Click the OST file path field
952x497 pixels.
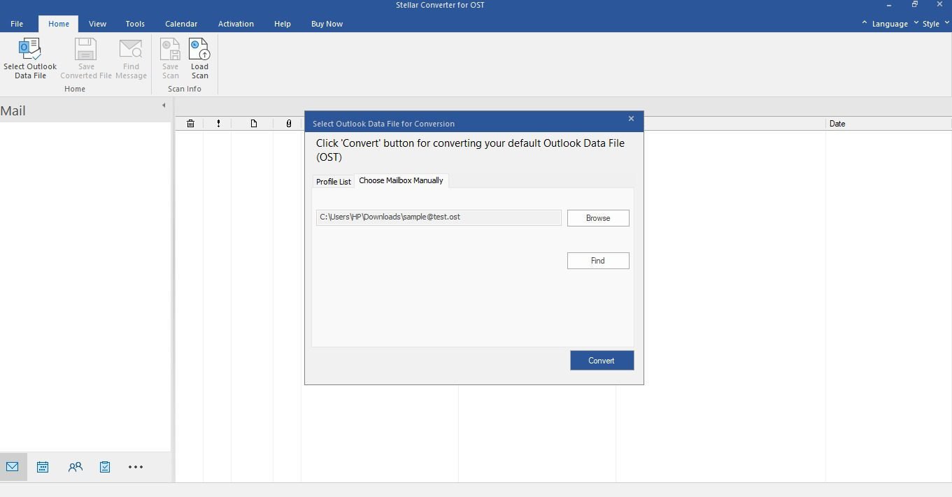[x=439, y=217]
